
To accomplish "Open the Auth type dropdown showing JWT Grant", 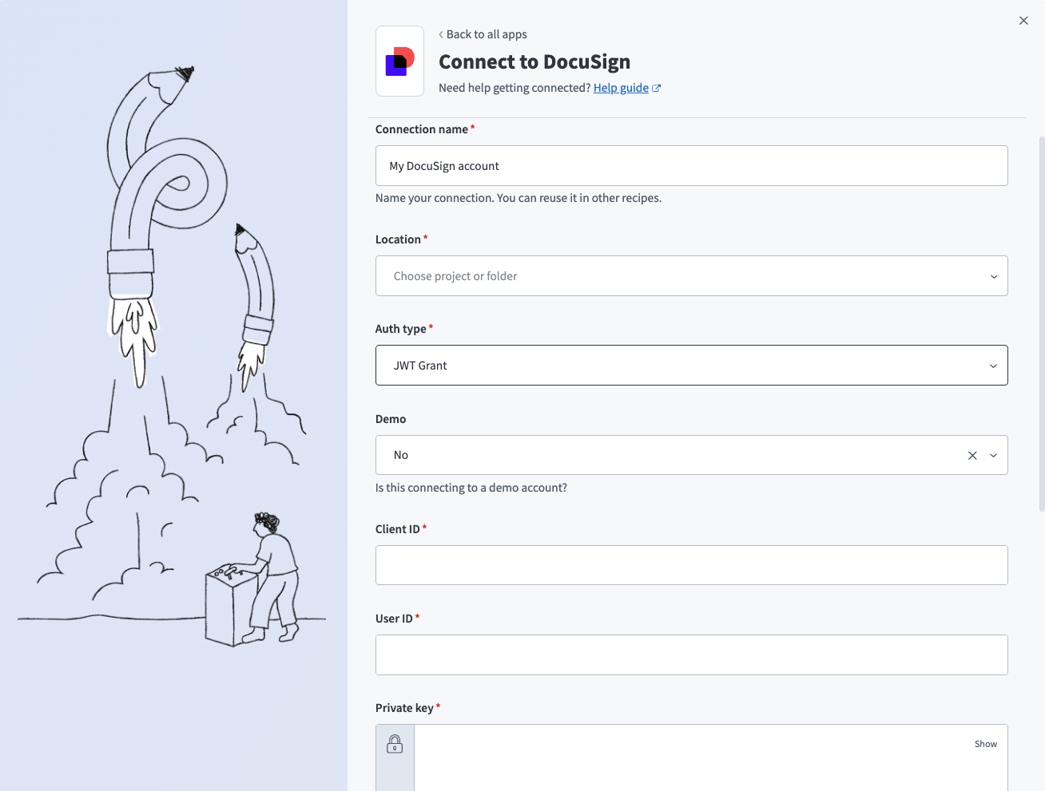I will pyautogui.click(x=692, y=366).
